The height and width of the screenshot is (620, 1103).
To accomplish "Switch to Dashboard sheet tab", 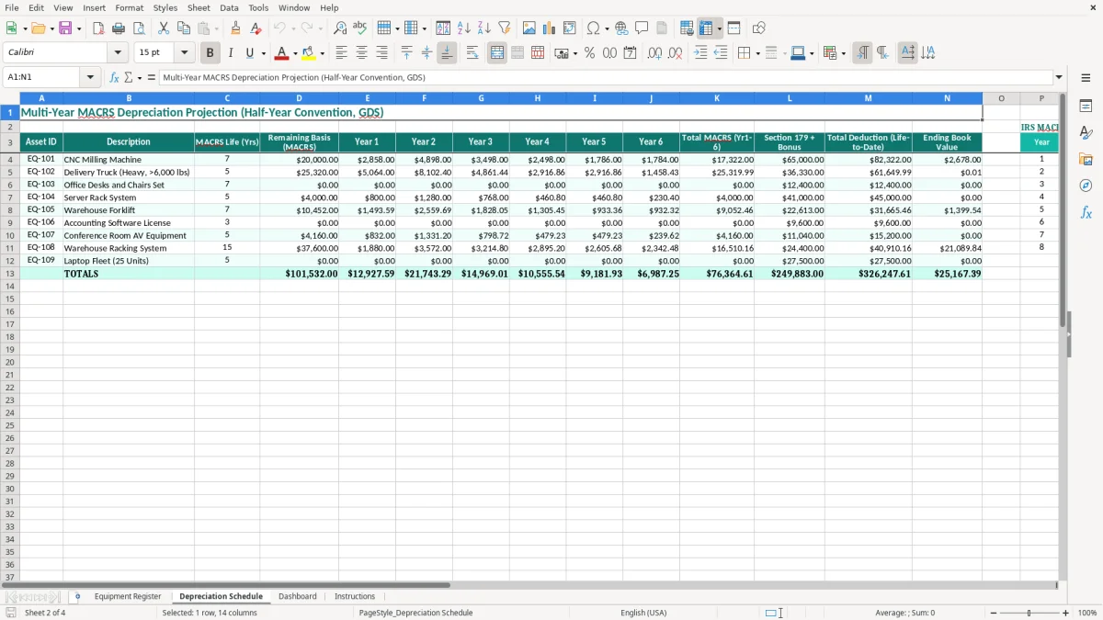I will (298, 596).
